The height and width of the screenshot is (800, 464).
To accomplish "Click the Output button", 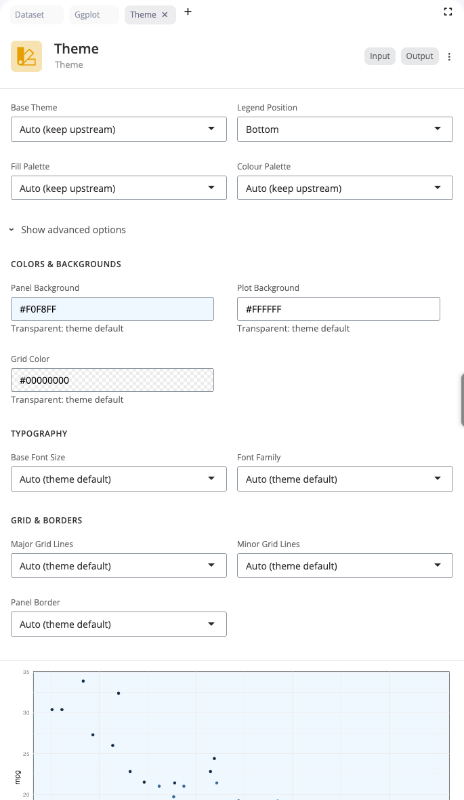I will 419,56.
